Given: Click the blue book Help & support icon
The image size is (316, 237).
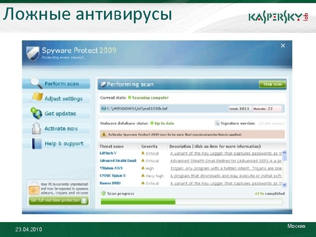Looking at the screenshot, I should (37, 143).
